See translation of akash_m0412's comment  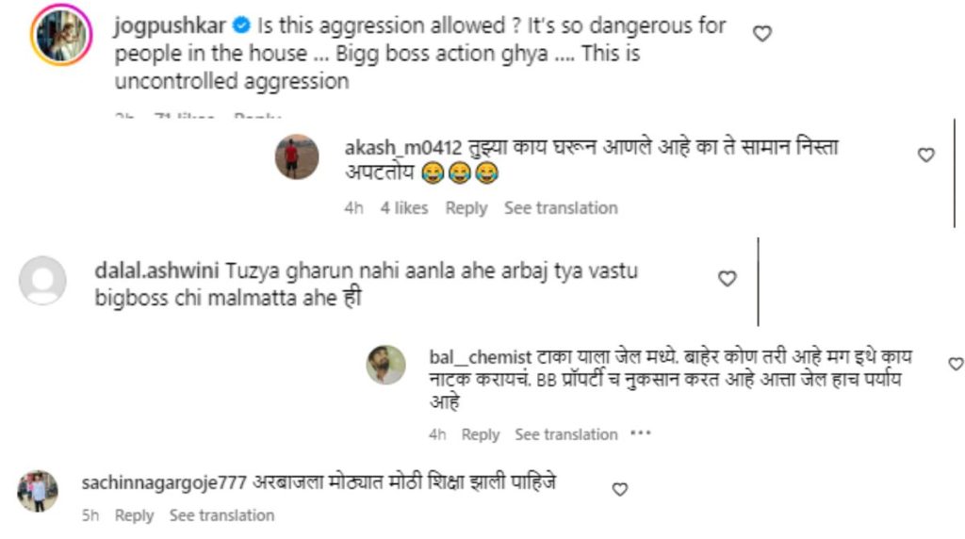(x=561, y=208)
